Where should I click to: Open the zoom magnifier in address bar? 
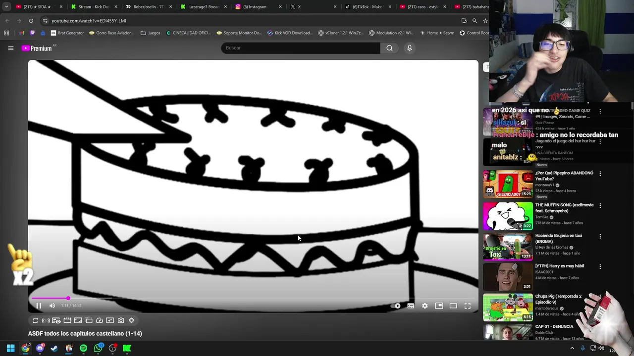pyautogui.click(x=475, y=21)
